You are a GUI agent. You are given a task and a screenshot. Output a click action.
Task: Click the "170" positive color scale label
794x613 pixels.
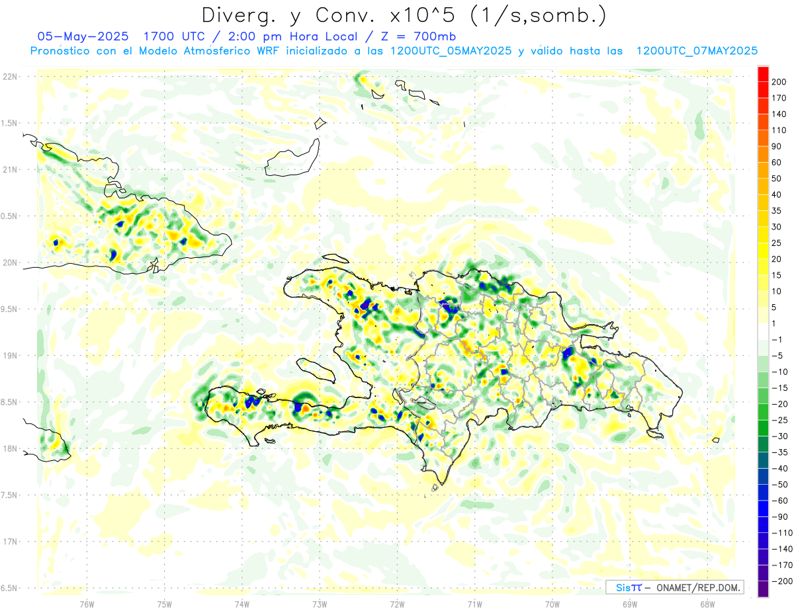coord(779,98)
